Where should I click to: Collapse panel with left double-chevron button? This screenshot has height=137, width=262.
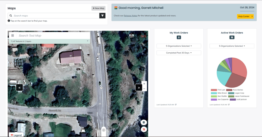pos(19,88)
